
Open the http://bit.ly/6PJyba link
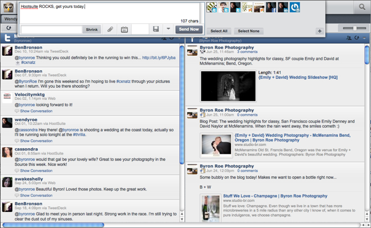159,58
